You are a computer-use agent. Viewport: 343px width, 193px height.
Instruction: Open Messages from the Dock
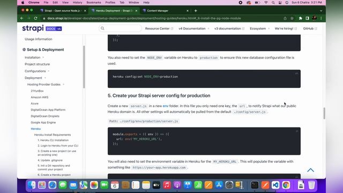tap(63, 185)
